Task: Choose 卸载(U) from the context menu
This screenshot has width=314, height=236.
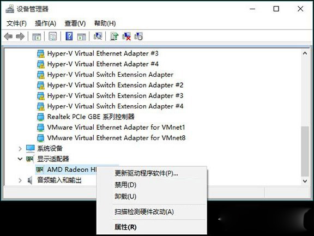Action: click(x=125, y=196)
